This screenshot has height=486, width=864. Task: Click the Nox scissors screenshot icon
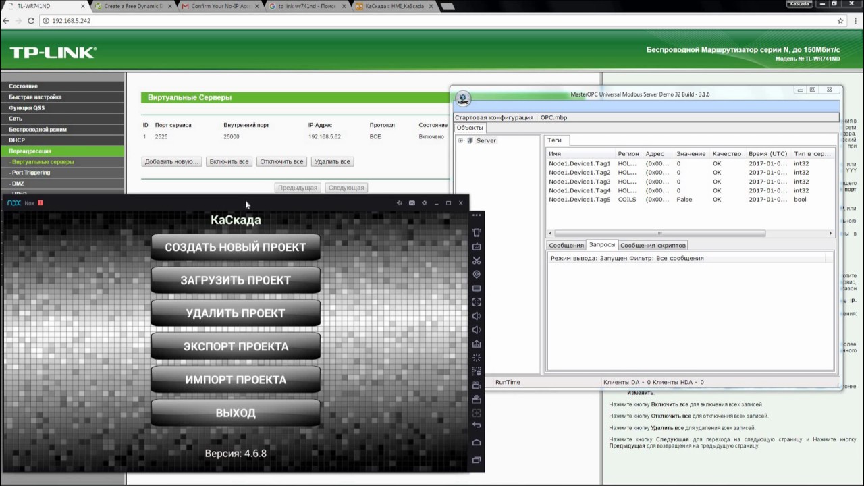point(477,261)
